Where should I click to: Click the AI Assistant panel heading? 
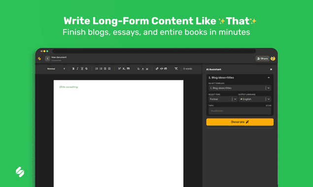click(x=213, y=69)
